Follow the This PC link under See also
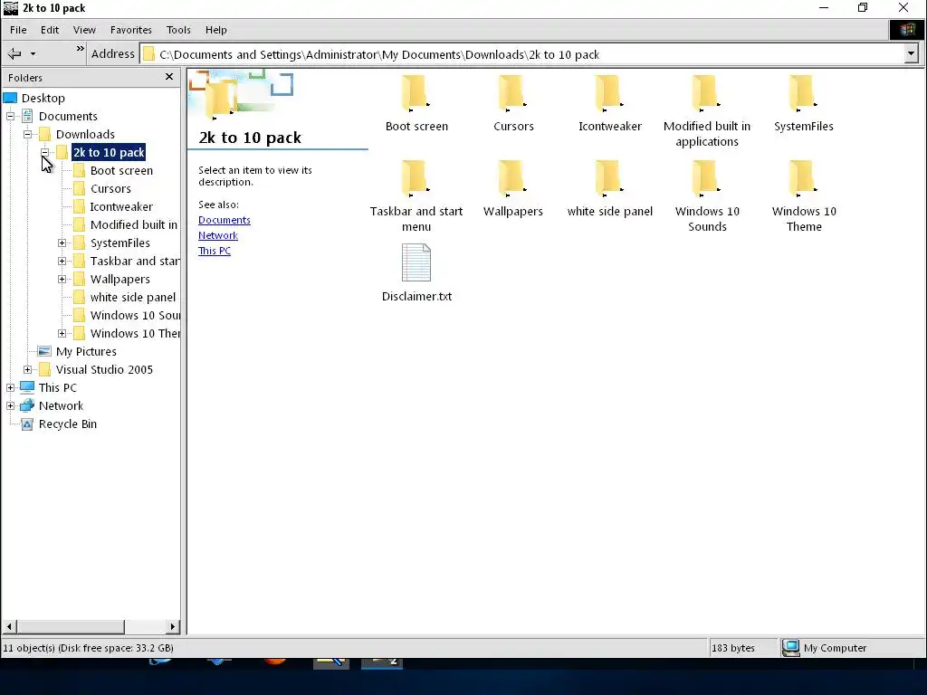The image size is (927, 695). pyautogui.click(x=214, y=251)
